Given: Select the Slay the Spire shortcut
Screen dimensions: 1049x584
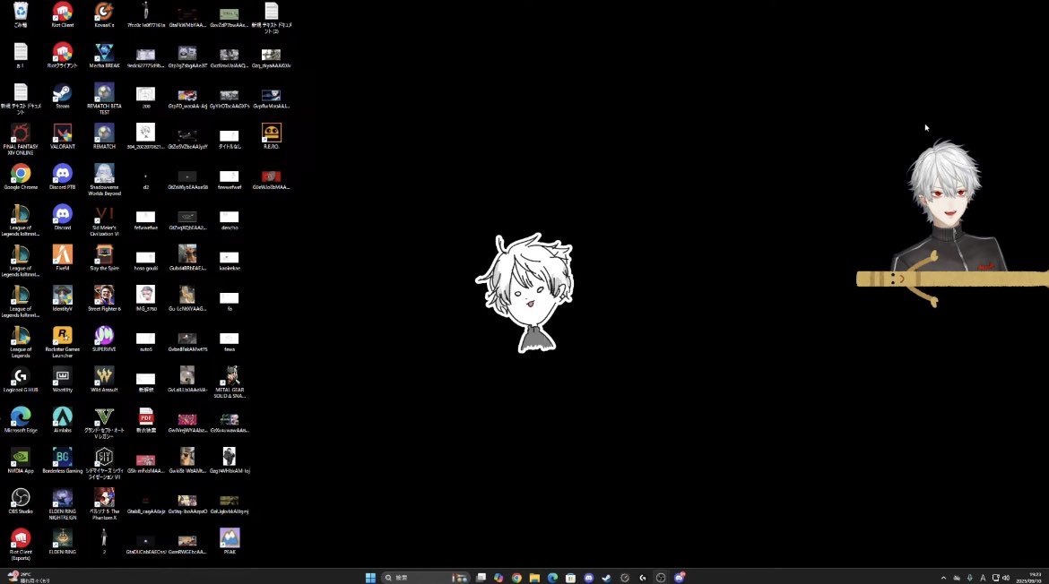Looking at the screenshot, I should (x=104, y=258).
